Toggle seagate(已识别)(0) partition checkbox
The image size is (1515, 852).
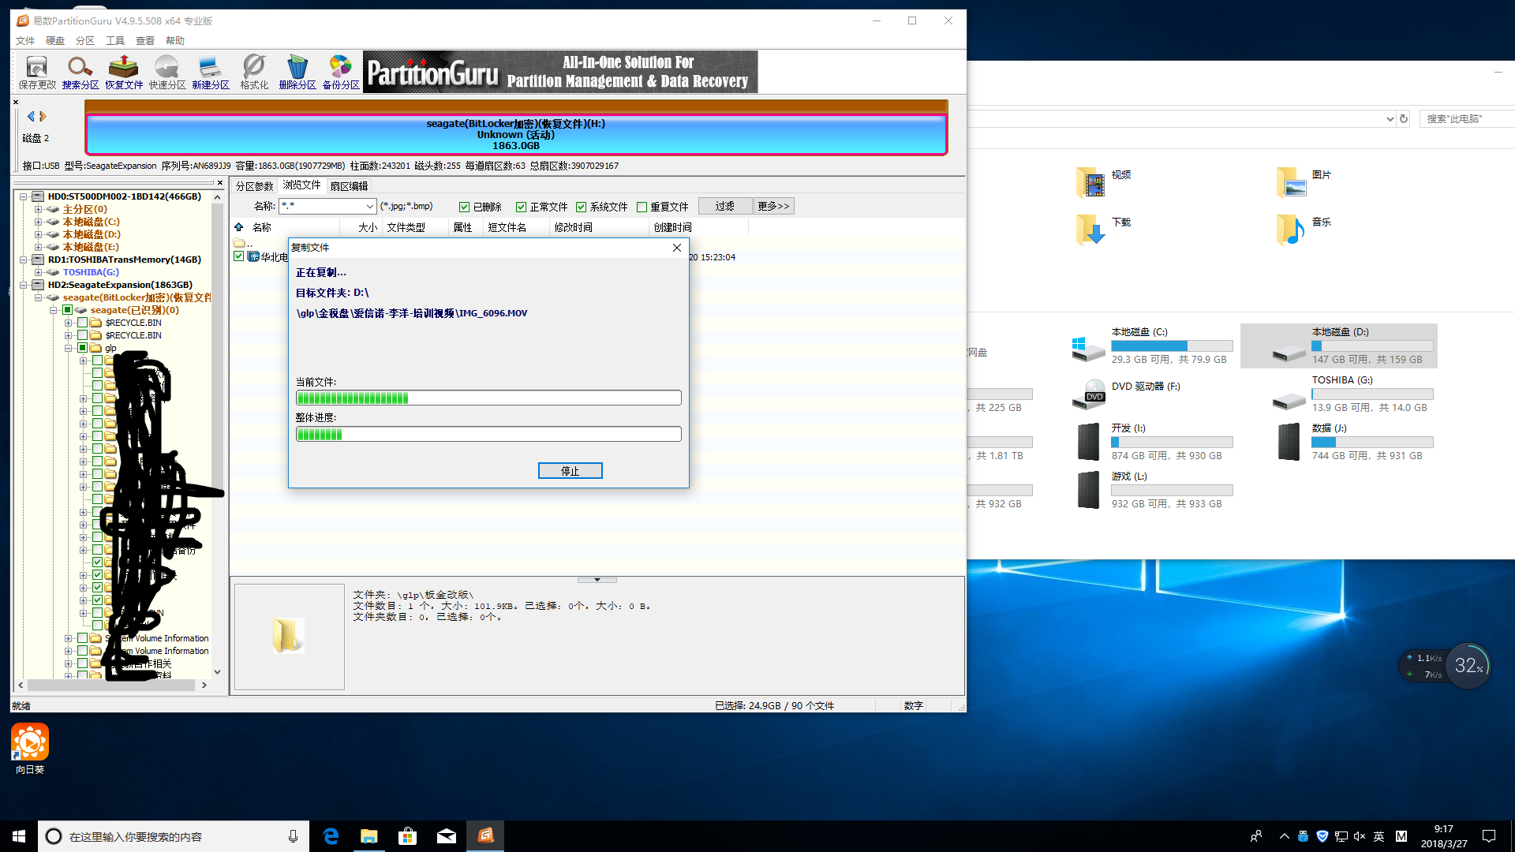coord(68,310)
